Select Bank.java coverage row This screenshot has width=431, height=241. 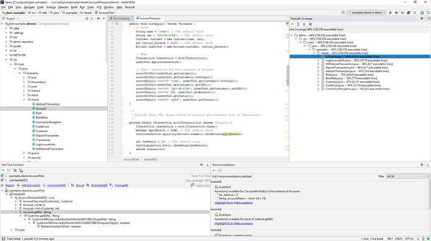click(x=350, y=74)
